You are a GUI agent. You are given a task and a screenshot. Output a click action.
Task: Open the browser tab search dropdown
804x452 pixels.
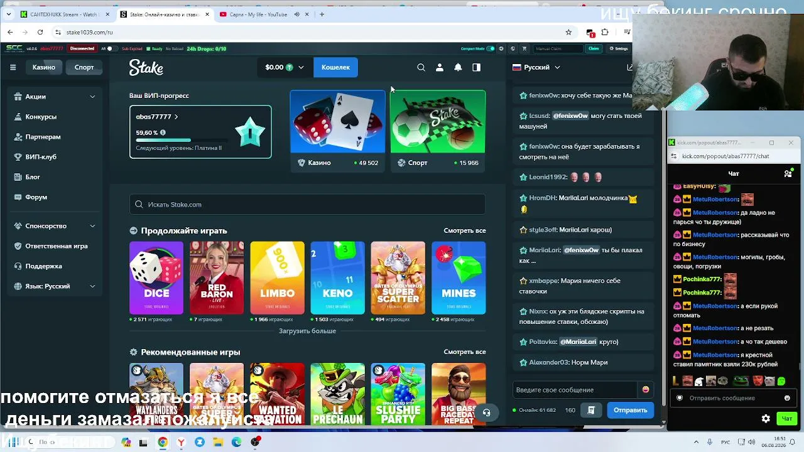coord(9,14)
